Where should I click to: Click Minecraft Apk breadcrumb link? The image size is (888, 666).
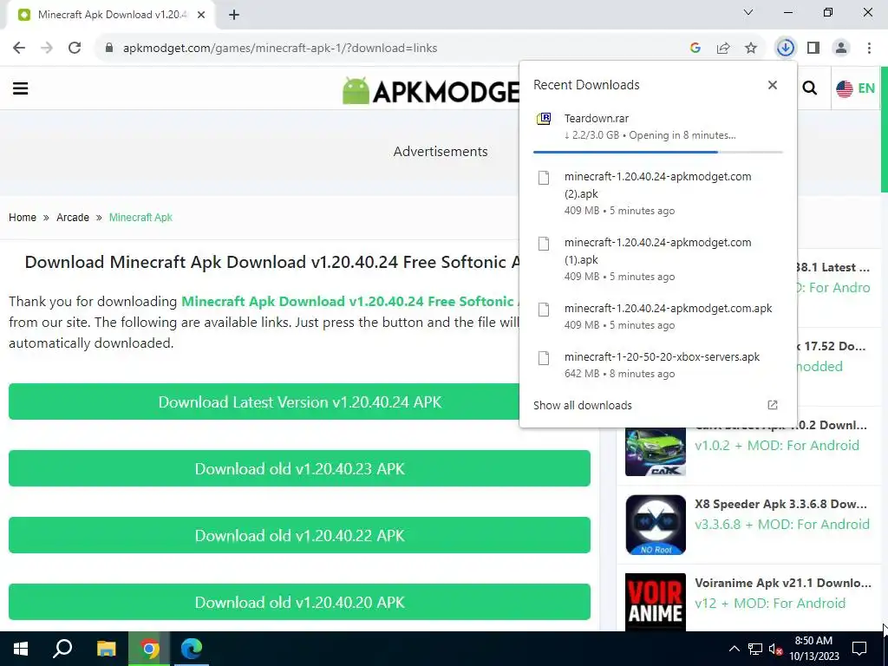pyautogui.click(x=140, y=218)
